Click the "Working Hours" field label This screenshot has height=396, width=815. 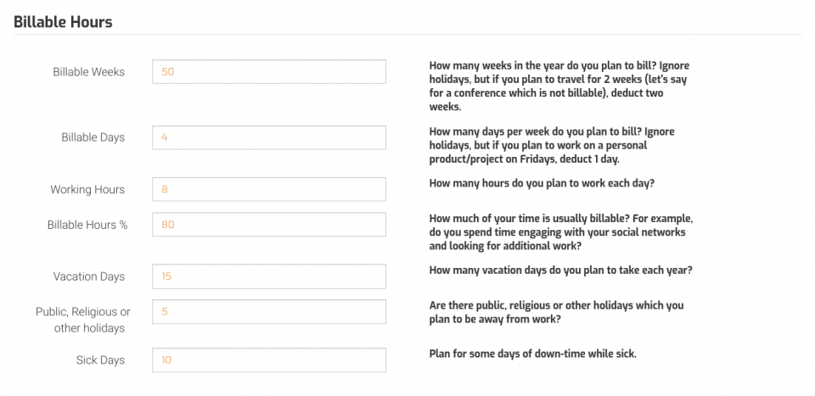87,190
